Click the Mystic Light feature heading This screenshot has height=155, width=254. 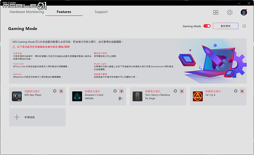(x=100, y=64)
